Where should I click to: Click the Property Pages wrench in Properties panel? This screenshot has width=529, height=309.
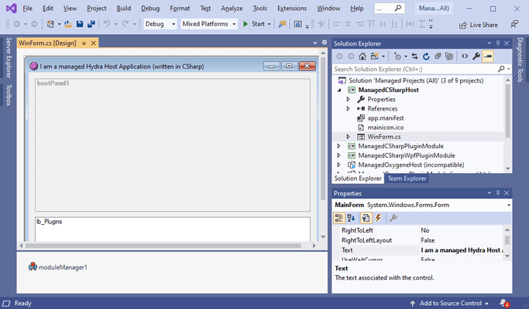click(393, 218)
